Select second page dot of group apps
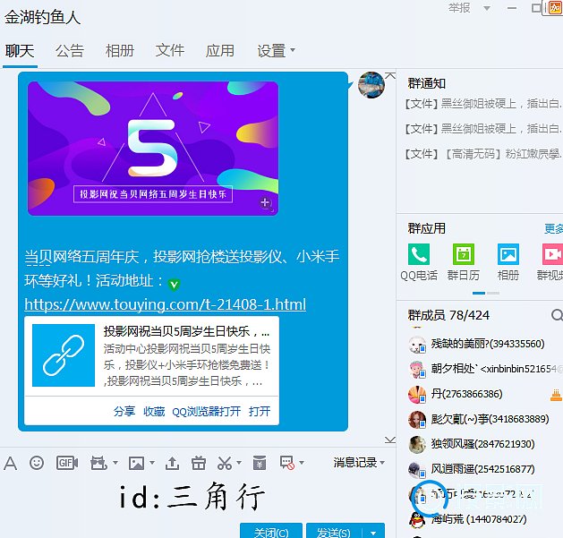563x538 pixels. click(x=493, y=293)
